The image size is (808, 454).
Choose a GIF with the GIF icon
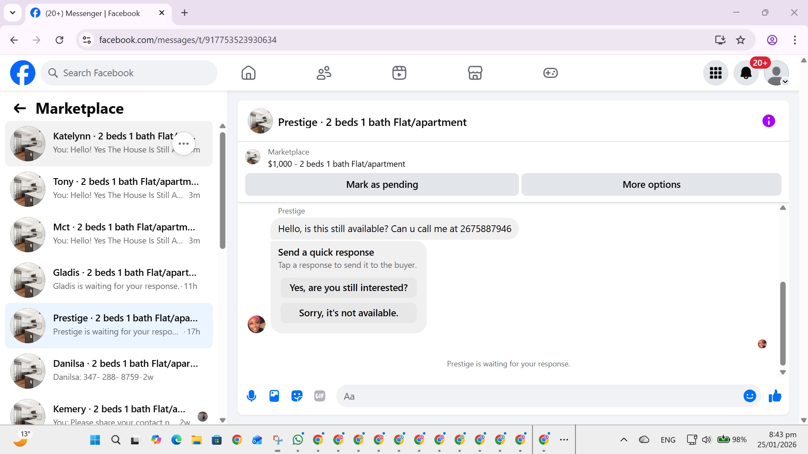pos(320,396)
